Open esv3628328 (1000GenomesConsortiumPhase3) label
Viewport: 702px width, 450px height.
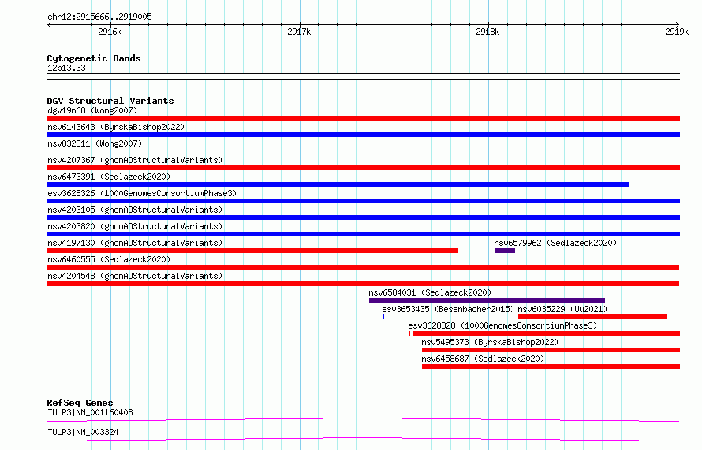[x=502, y=325]
